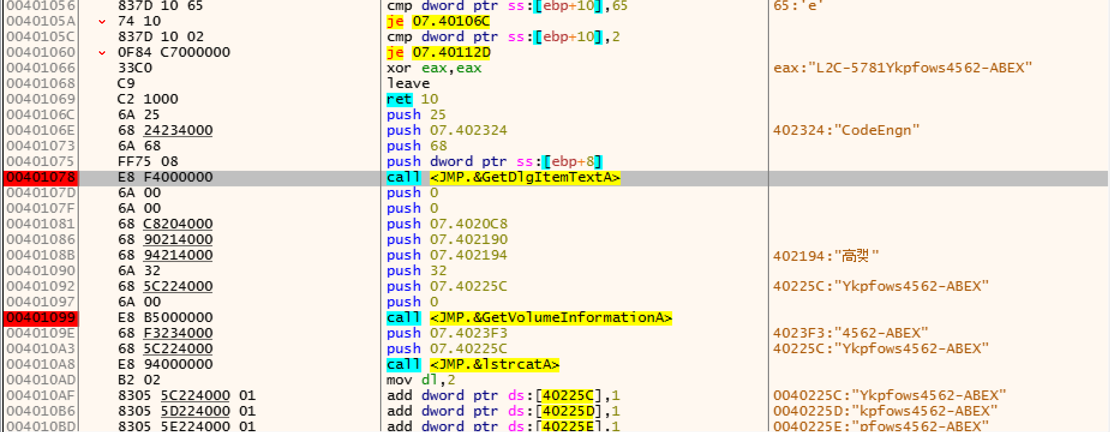Screen dimensions: 1110x432
Task: Click the push 07.402190 instruction
Action: pyautogui.click(x=447, y=240)
